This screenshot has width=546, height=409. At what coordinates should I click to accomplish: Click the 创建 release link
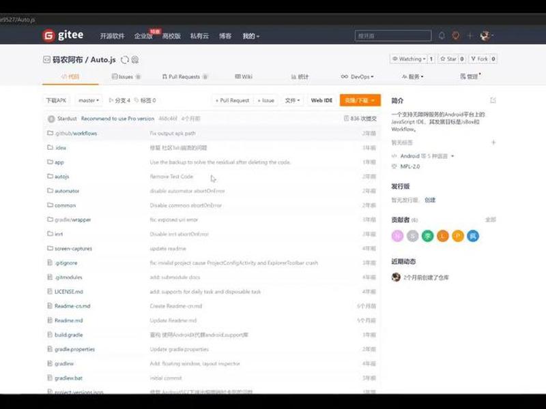(x=430, y=200)
